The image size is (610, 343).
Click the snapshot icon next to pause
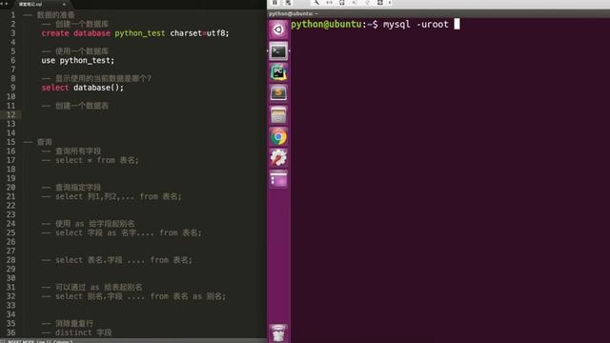tap(288, 2)
